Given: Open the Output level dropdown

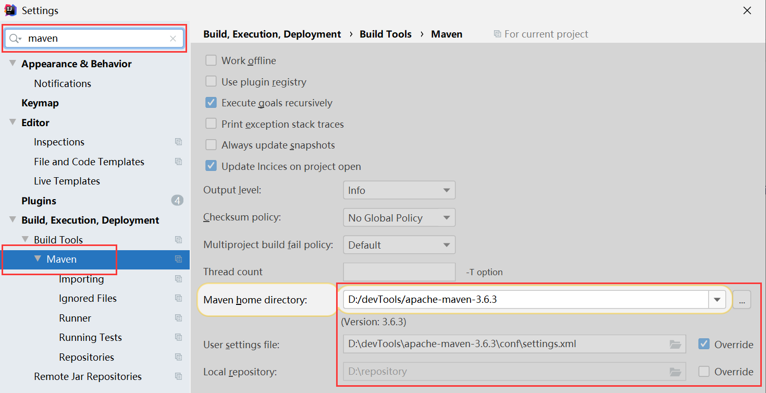Looking at the screenshot, I should 399,190.
